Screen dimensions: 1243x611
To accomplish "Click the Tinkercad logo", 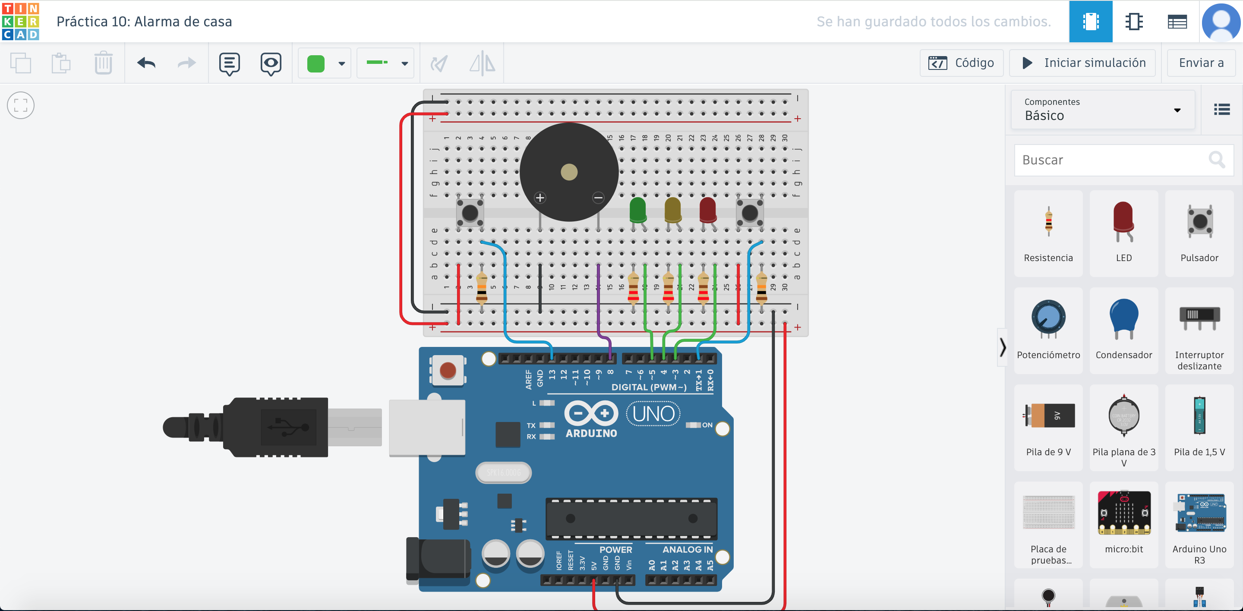I will 20,21.
